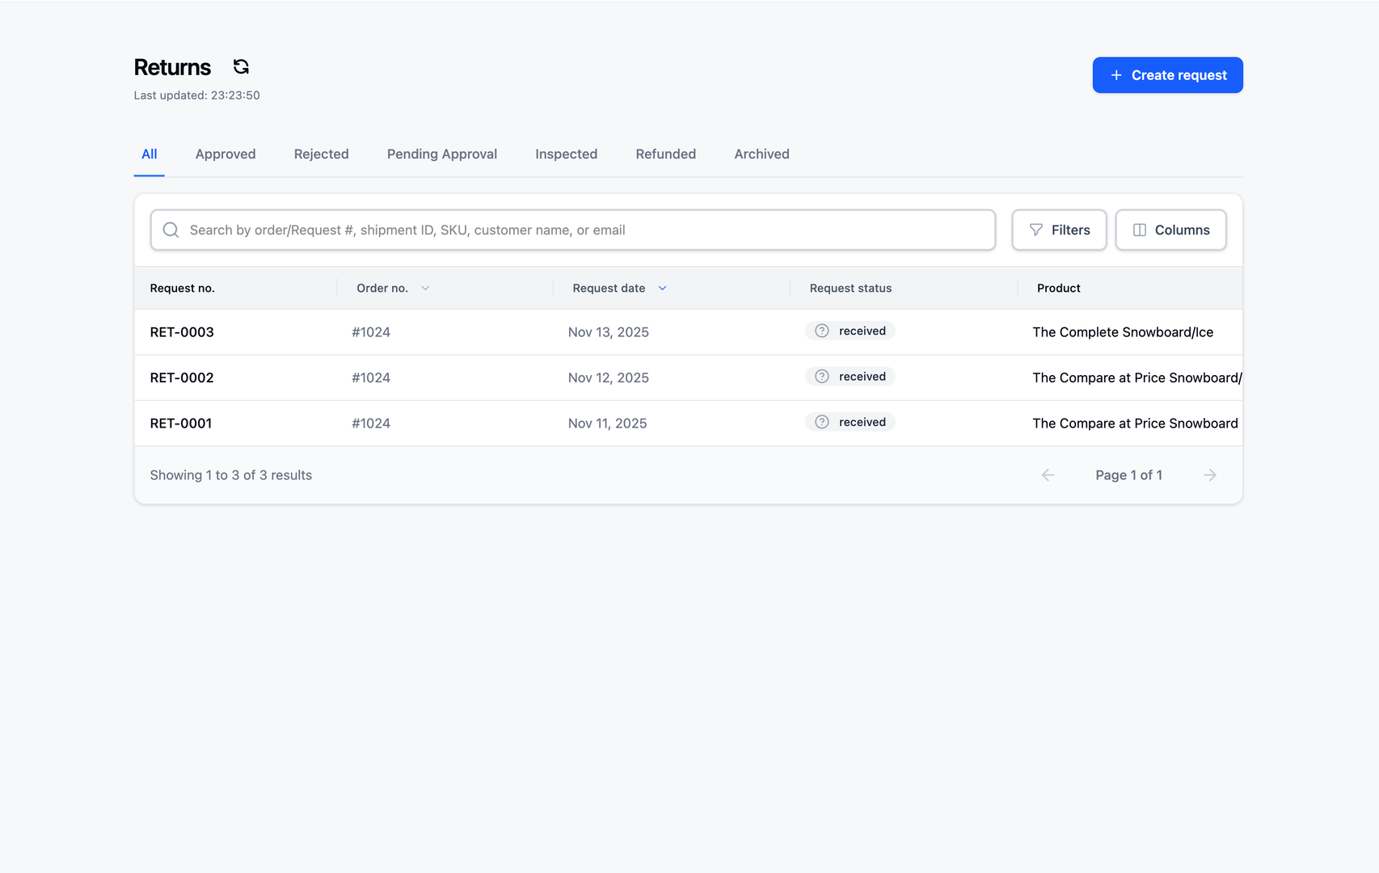Open the Request date sort dropdown
This screenshot has width=1379, height=873.
(662, 287)
